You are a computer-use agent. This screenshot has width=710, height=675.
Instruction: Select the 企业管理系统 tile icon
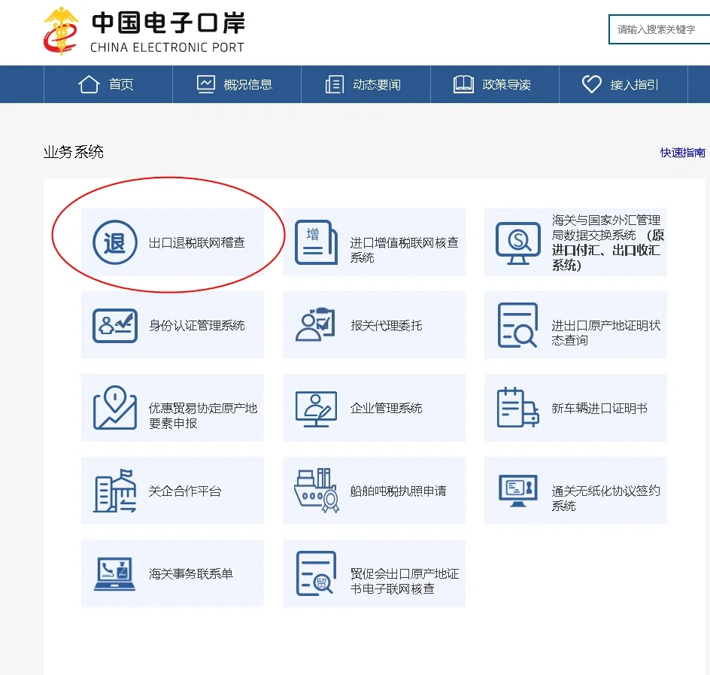(316, 408)
